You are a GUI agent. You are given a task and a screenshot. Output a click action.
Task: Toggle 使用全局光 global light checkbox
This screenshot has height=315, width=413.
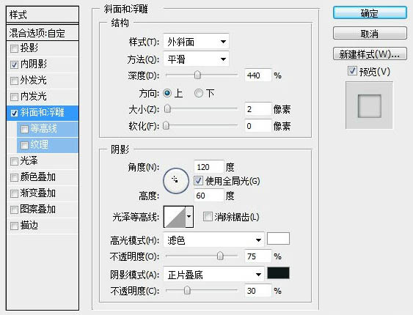tap(198, 181)
